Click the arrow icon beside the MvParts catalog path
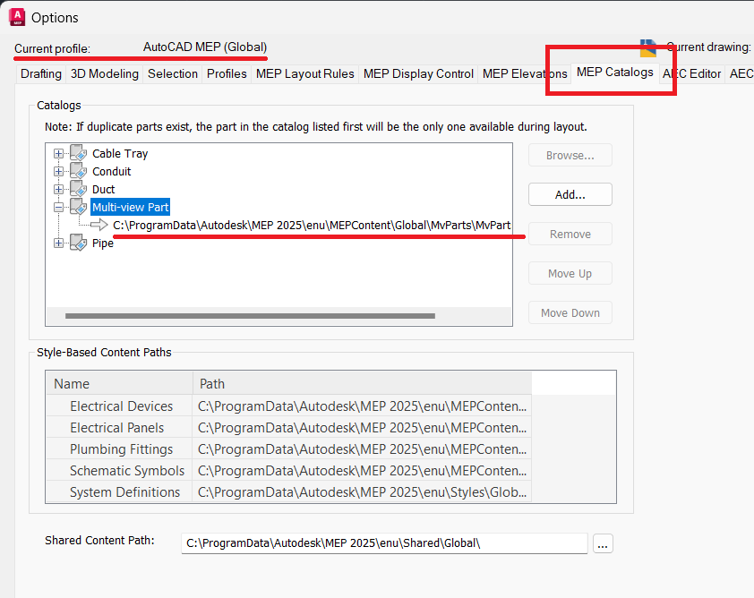754x598 pixels. point(99,225)
